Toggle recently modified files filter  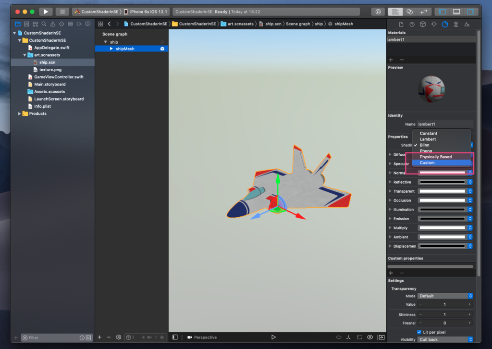click(x=82, y=337)
